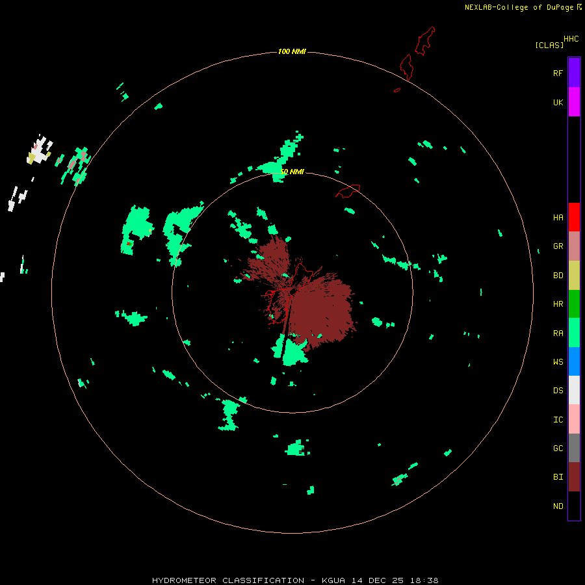Click the 'ND' legend label
Viewport: 585px width, 585px height.
tap(558, 506)
